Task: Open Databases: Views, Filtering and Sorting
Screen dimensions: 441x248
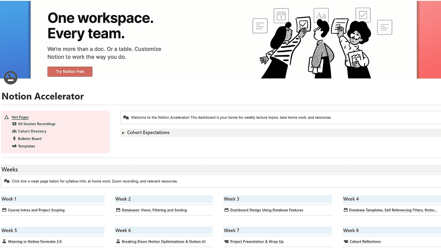Action: [154, 210]
